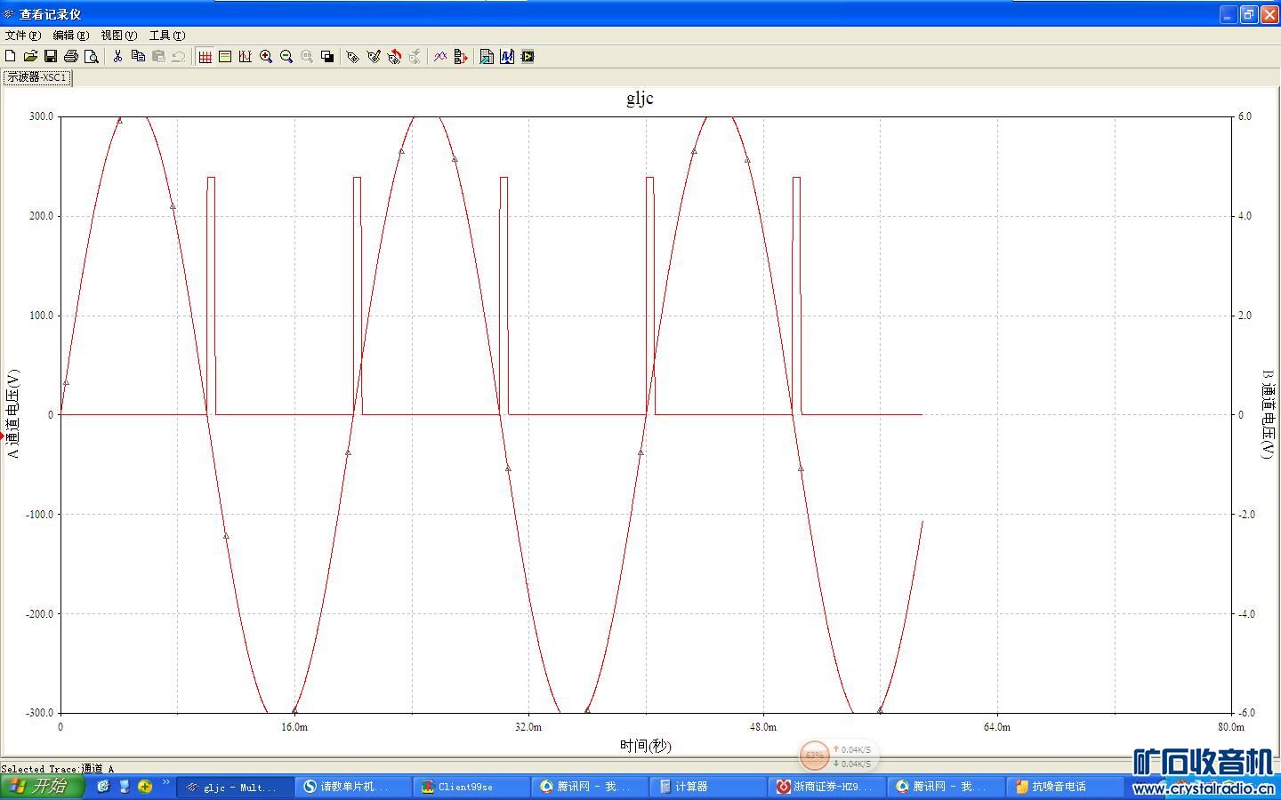Open print preview
This screenshot has width=1281, height=800.
[x=91, y=56]
